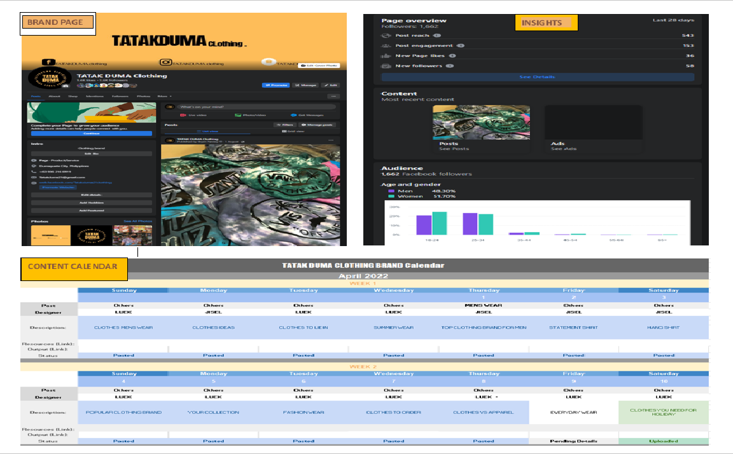The height and width of the screenshot is (454, 733).
Task: Click Edit Cover Photo button
Action: [319, 65]
